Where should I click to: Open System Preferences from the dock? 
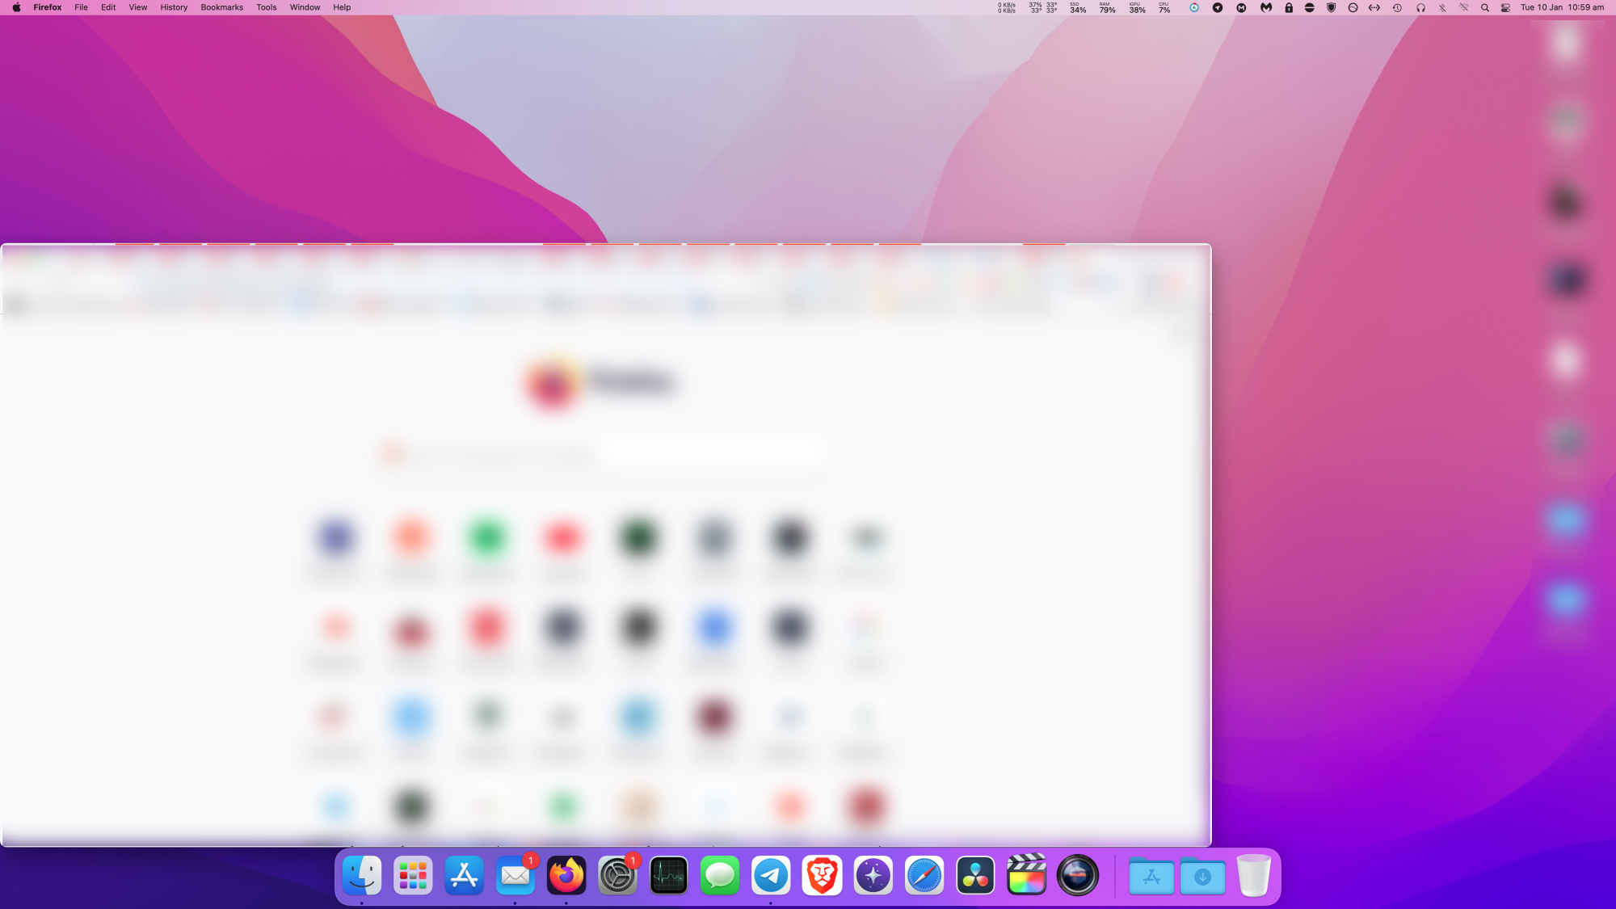617,875
